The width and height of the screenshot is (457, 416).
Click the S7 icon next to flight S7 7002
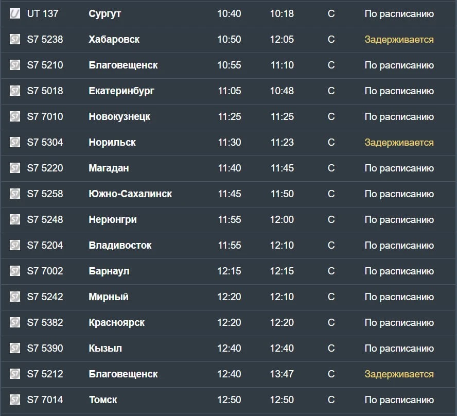click(x=15, y=271)
